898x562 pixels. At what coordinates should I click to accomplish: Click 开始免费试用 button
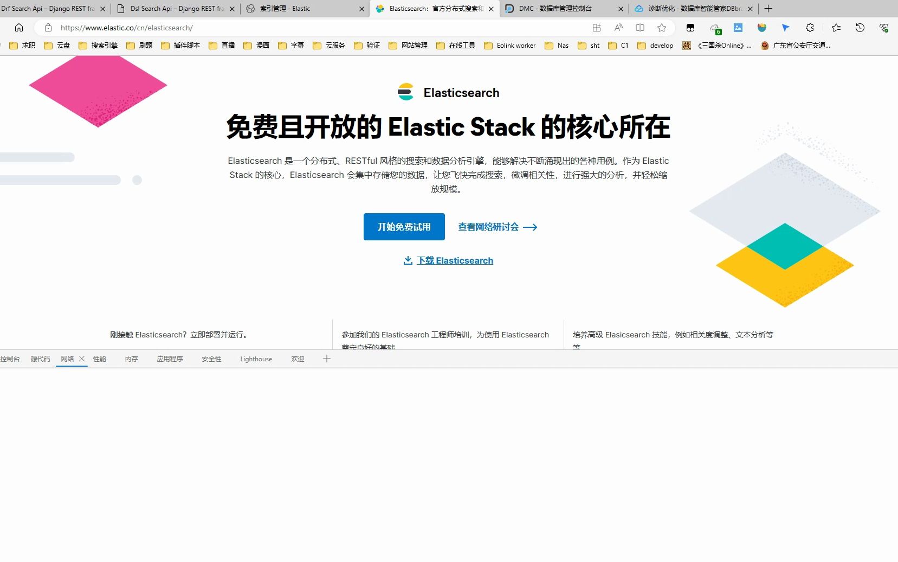click(404, 227)
